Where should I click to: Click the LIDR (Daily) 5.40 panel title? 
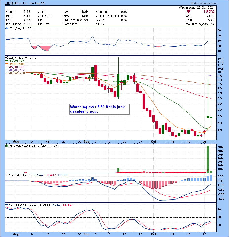23,57
